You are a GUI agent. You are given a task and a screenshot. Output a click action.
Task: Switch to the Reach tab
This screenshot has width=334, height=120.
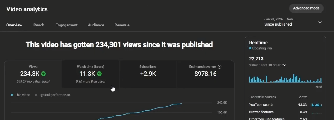(39, 25)
